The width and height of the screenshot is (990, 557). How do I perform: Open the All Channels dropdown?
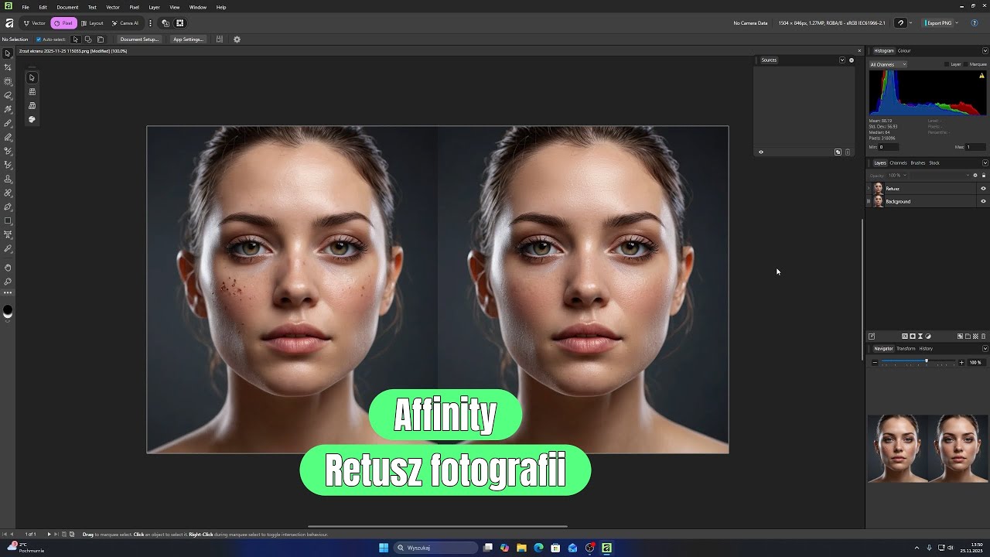pyautogui.click(x=888, y=64)
